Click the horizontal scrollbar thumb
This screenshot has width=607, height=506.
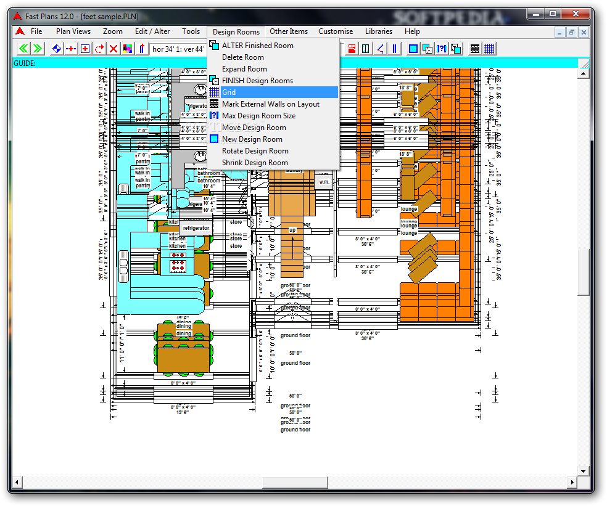click(x=295, y=482)
